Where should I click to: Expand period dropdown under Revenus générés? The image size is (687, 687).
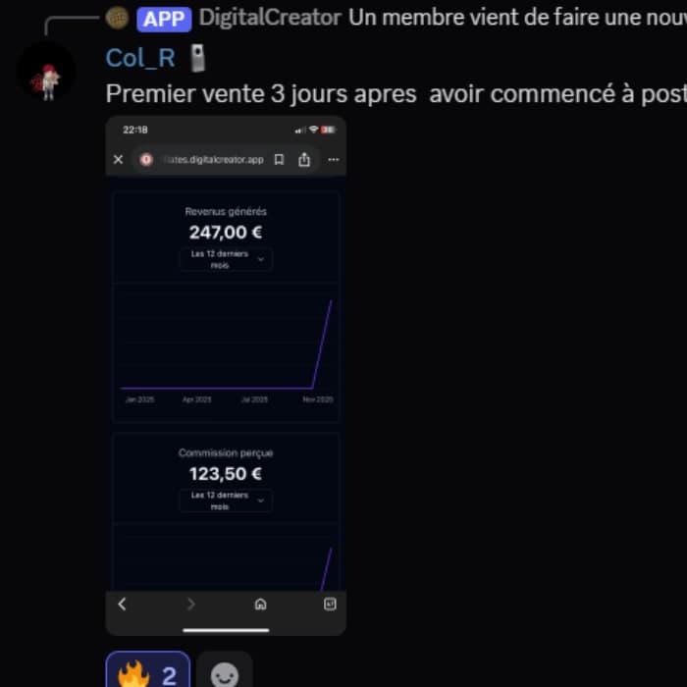point(226,259)
